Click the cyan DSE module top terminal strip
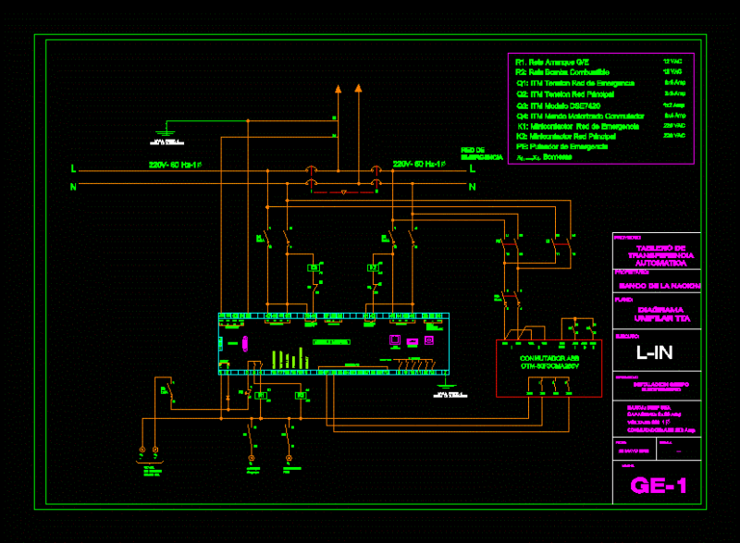Screen dimensions: 740x543 (334, 316)
